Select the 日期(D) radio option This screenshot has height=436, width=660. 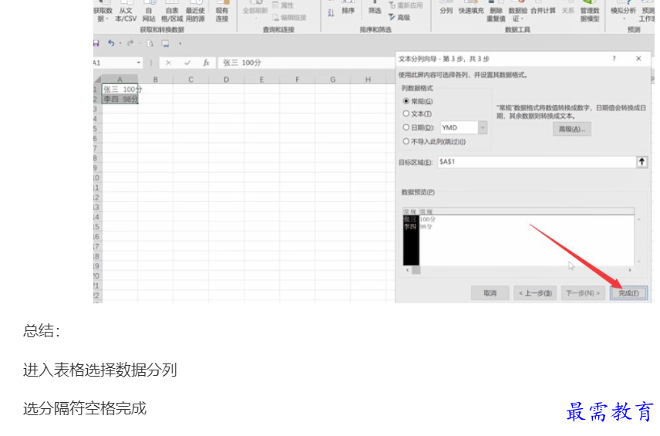[x=419, y=127]
